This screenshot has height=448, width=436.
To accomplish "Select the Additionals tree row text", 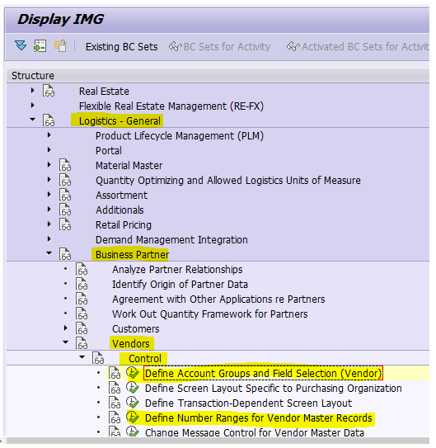I will [120, 210].
